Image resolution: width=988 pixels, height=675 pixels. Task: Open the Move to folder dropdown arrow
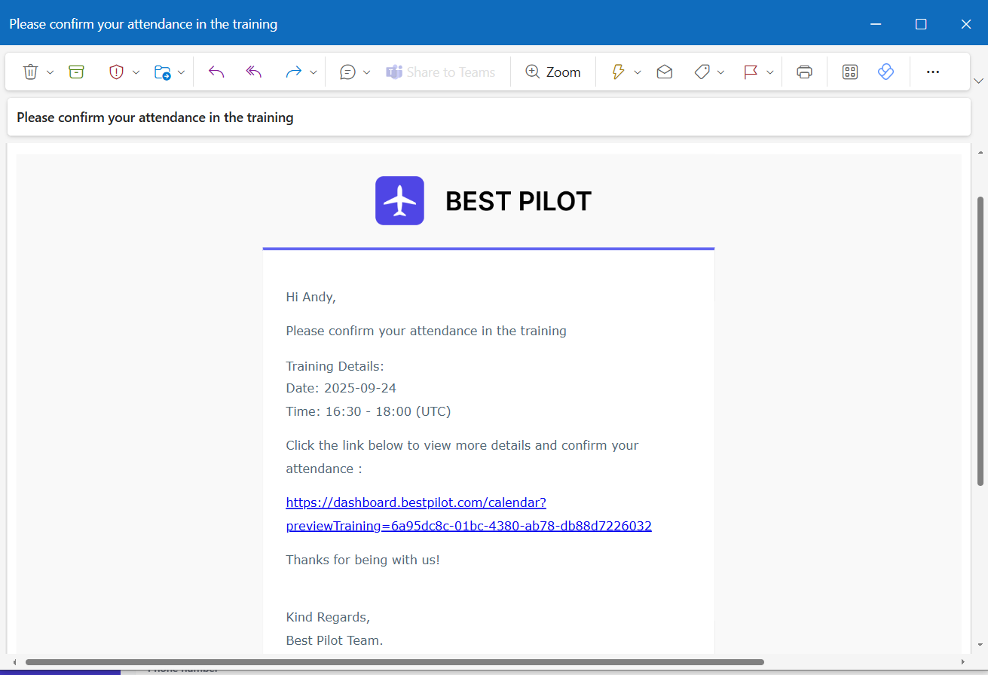[x=182, y=72]
